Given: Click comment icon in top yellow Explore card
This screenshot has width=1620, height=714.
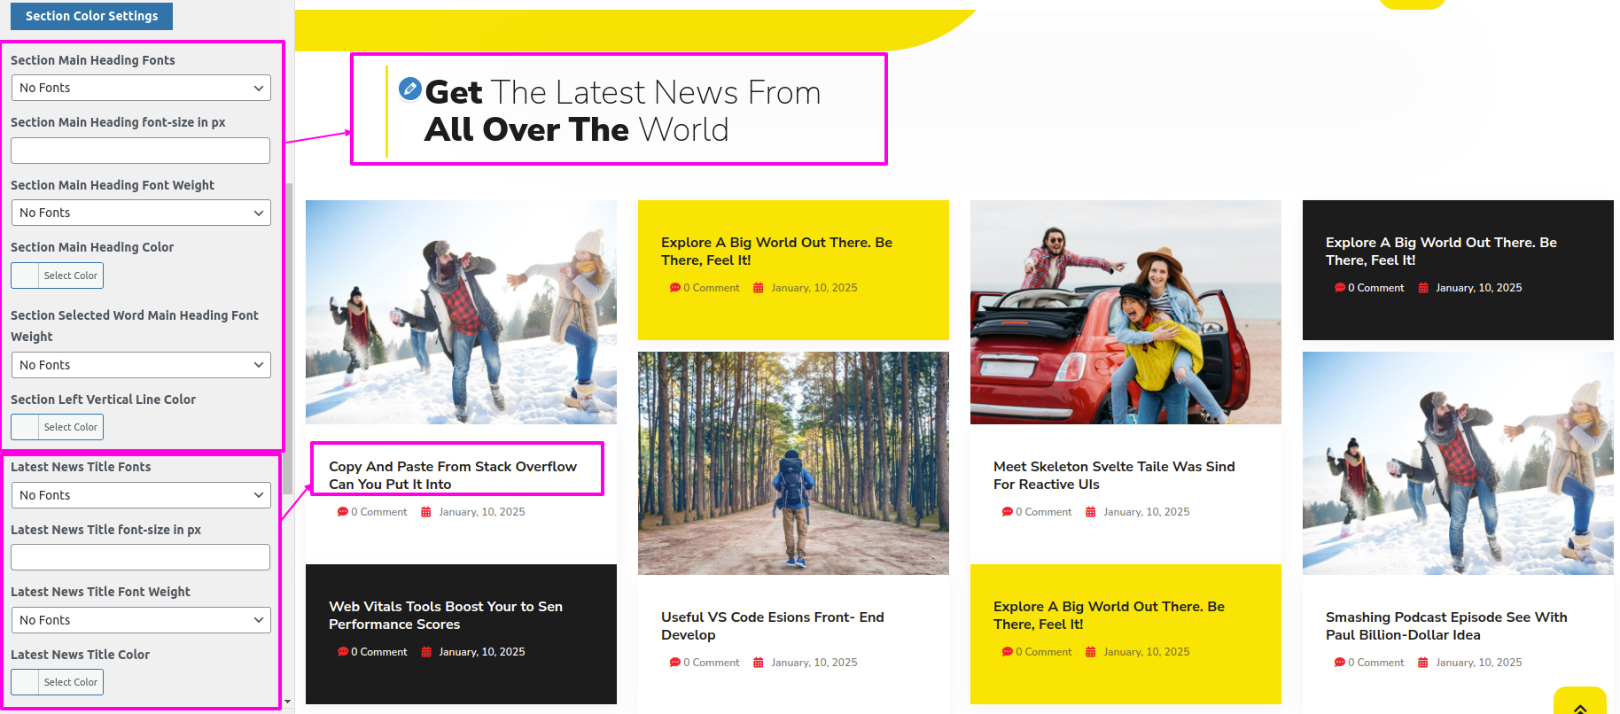Looking at the screenshot, I should click(x=674, y=288).
